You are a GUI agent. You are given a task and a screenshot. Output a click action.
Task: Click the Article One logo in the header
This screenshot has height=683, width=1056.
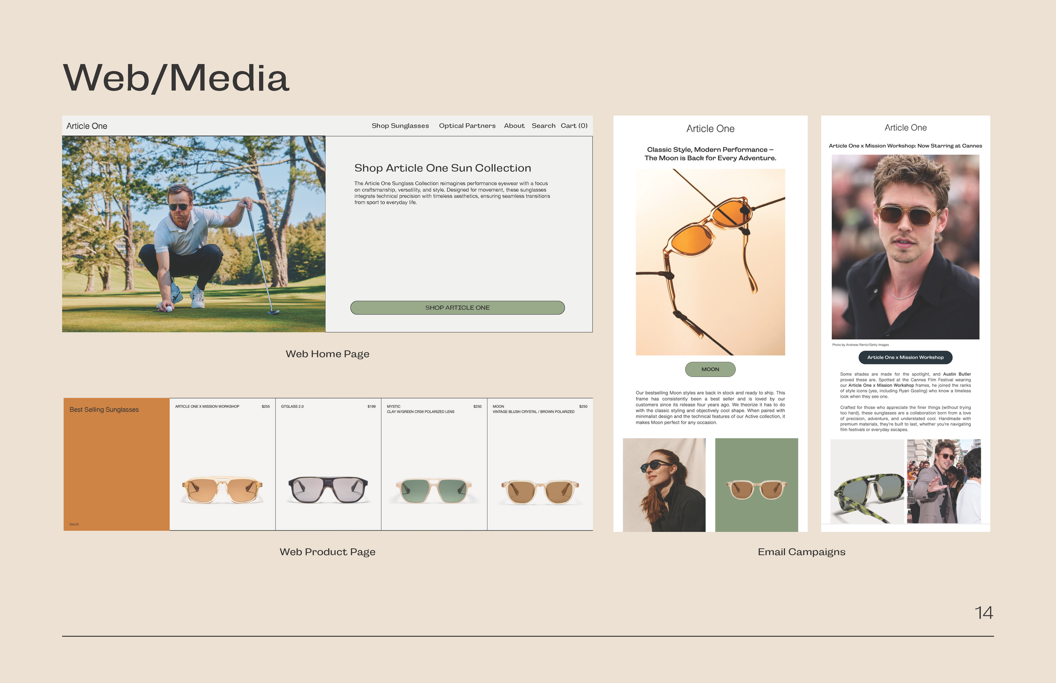[x=87, y=126]
